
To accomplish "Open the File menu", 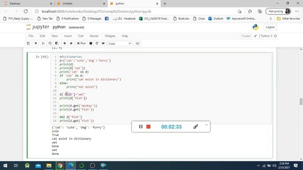I will [31, 36].
